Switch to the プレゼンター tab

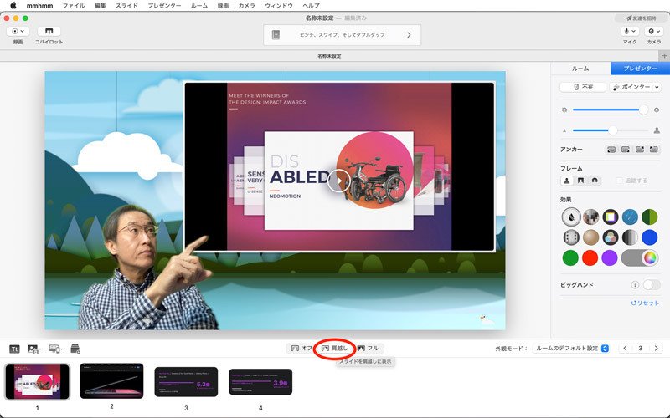[x=640, y=69]
